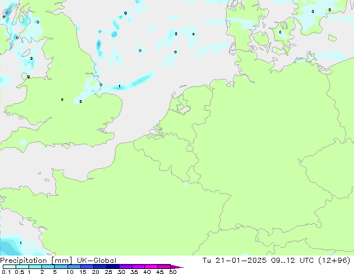Click the "(12+96)" forecast offset text

(334, 261)
